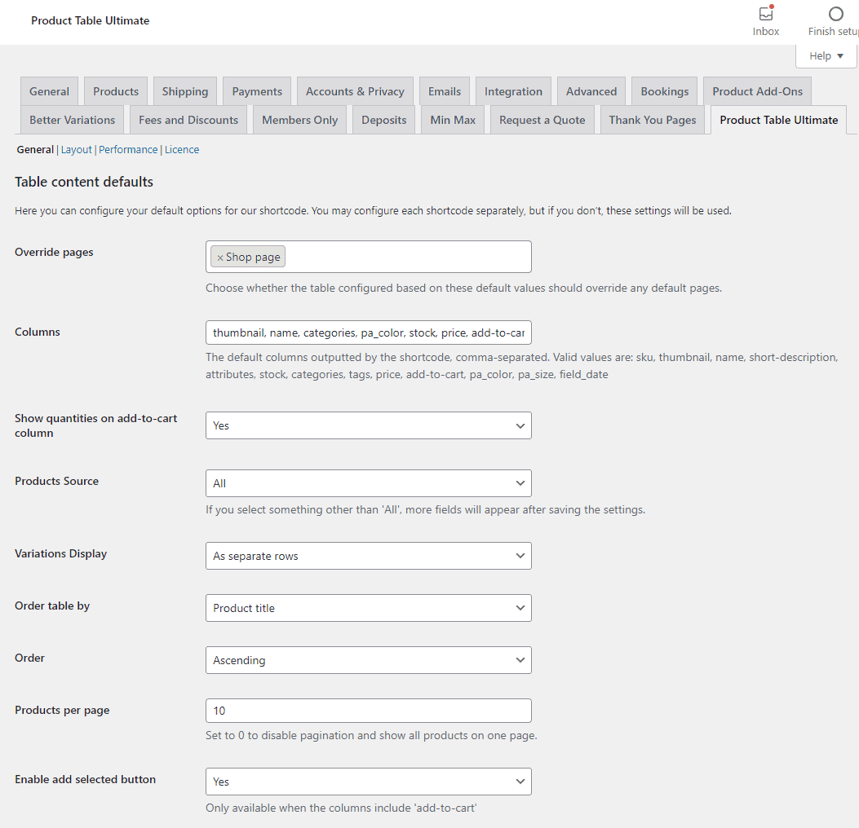
Task: Switch to the Products tab
Action: tap(116, 91)
